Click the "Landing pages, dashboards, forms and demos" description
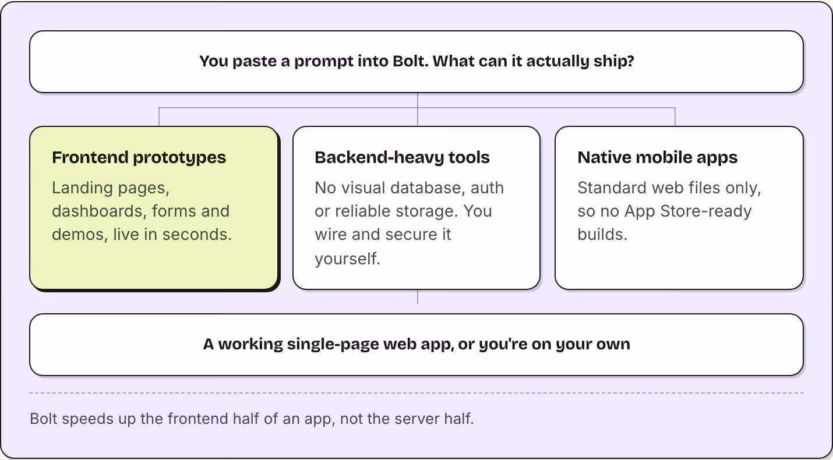 (142, 211)
